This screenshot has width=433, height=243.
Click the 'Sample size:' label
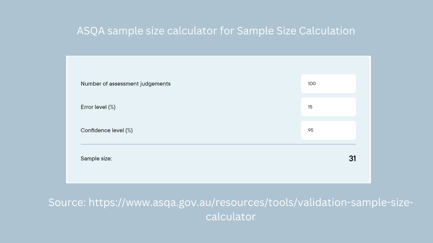tap(96, 159)
